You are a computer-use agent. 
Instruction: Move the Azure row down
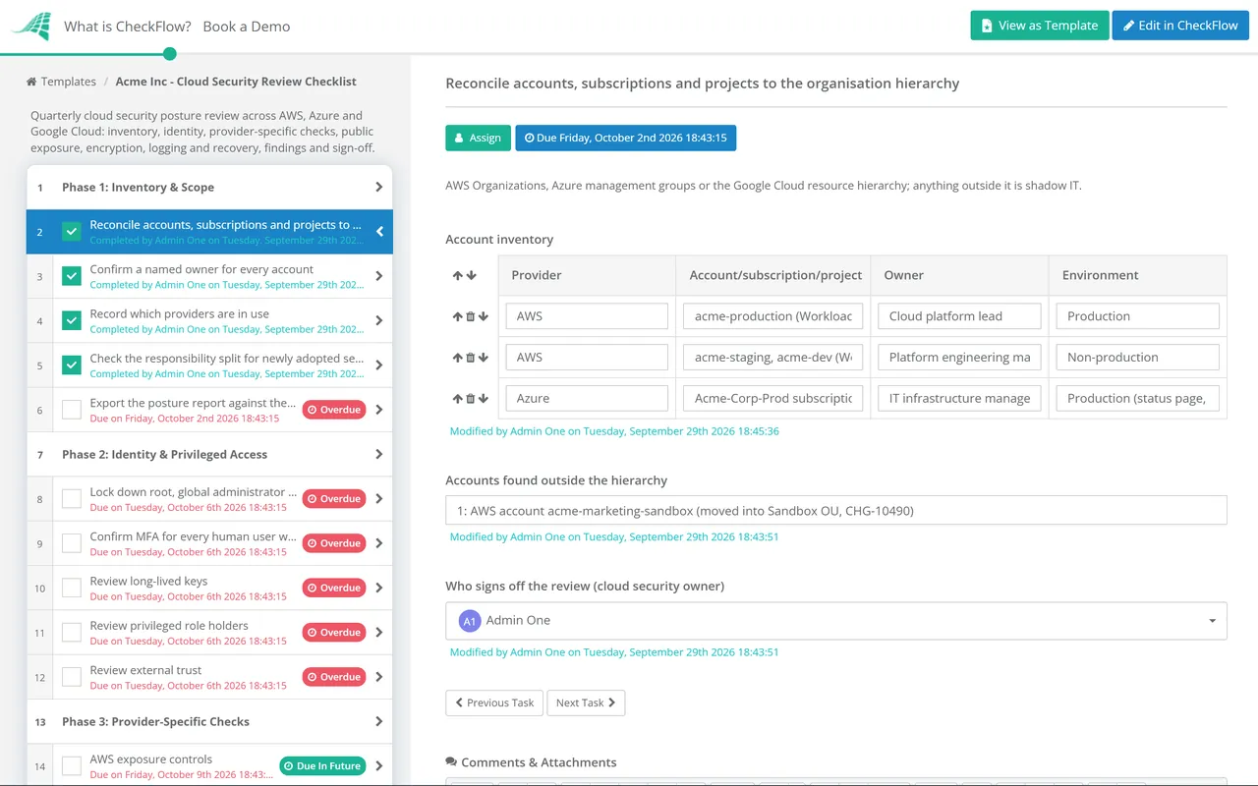click(483, 399)
